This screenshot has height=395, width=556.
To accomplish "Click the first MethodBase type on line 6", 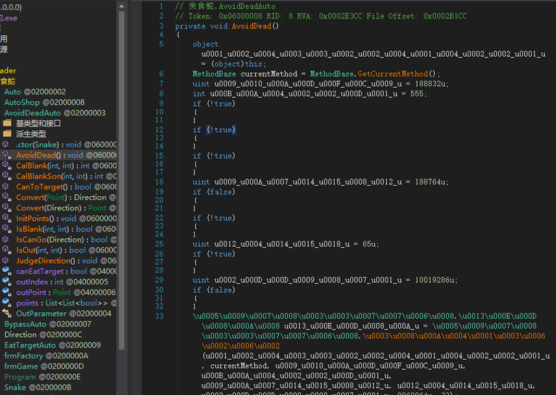I will [x=214, y=74].
